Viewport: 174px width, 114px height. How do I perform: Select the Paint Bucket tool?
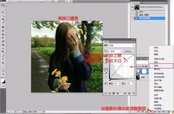[x=3, y=45]
